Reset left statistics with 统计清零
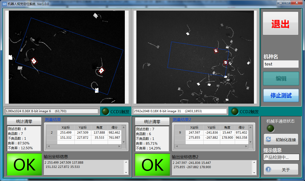This screenshot has width=305, height=181. (x=24, y=121)
